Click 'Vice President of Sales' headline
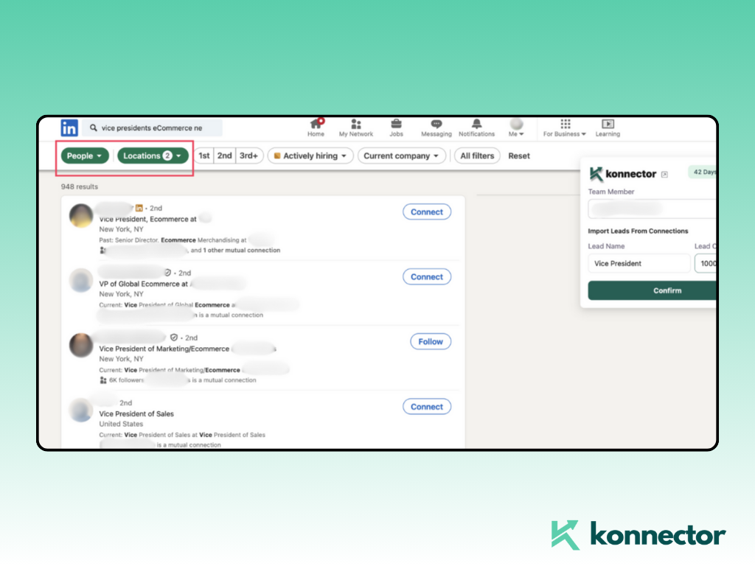This screenshot has height=566, width=755. (x=136, y=414)
